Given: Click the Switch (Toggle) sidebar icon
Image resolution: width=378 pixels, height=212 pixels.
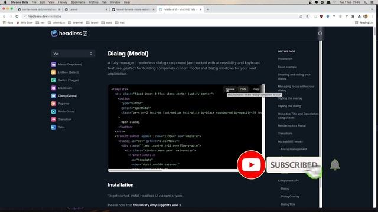Looking at the screenshot, I should 54,80.
